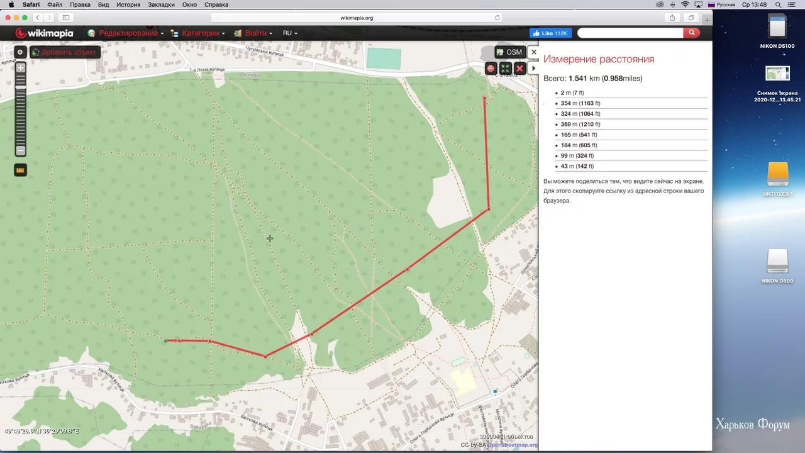Open the Вид menu
Viewport: 805px width, 453px height.
[x=104, y=4]
